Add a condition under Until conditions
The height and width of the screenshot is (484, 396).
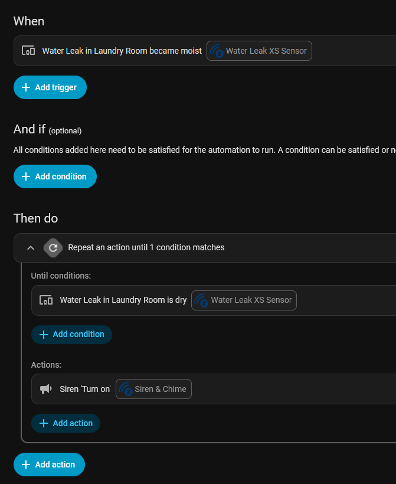click(71, 334)
